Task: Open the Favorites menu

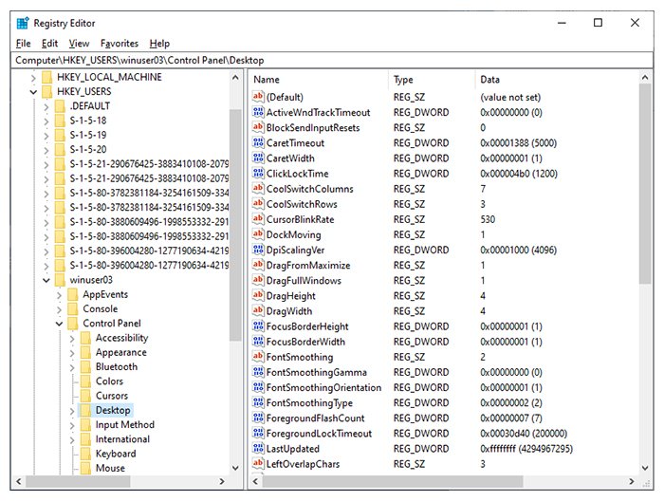Action: point(119,44)
